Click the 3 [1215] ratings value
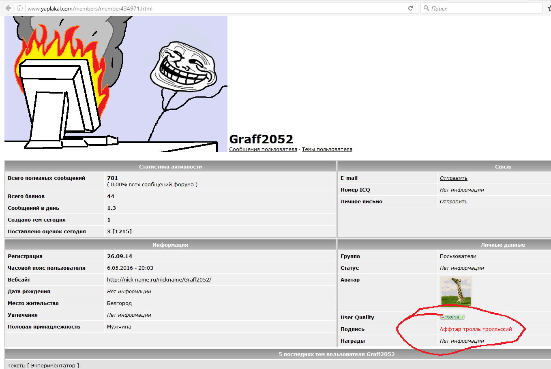Viewport: 551px width, 369px height. (119, 232)
